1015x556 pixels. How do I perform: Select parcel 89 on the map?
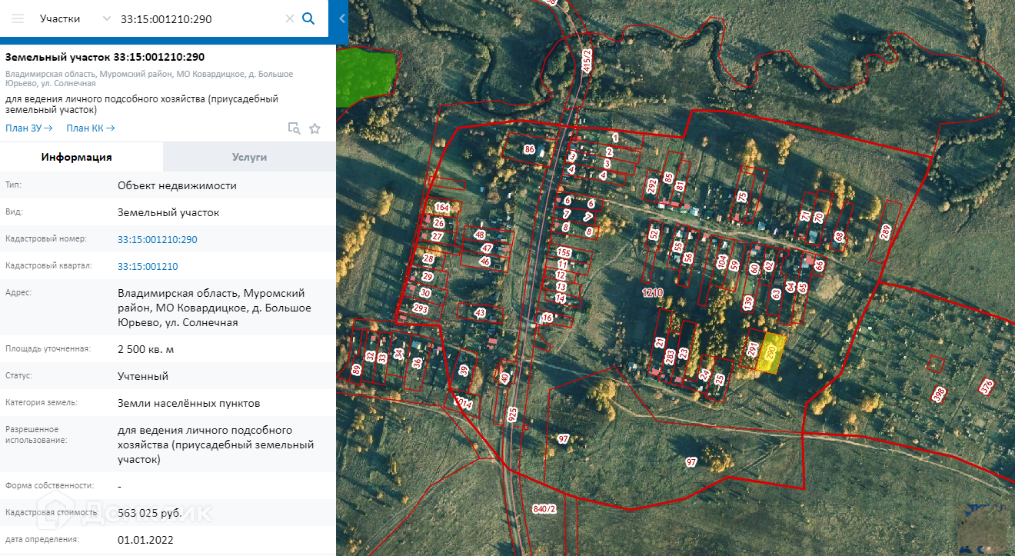coord(356,369)
